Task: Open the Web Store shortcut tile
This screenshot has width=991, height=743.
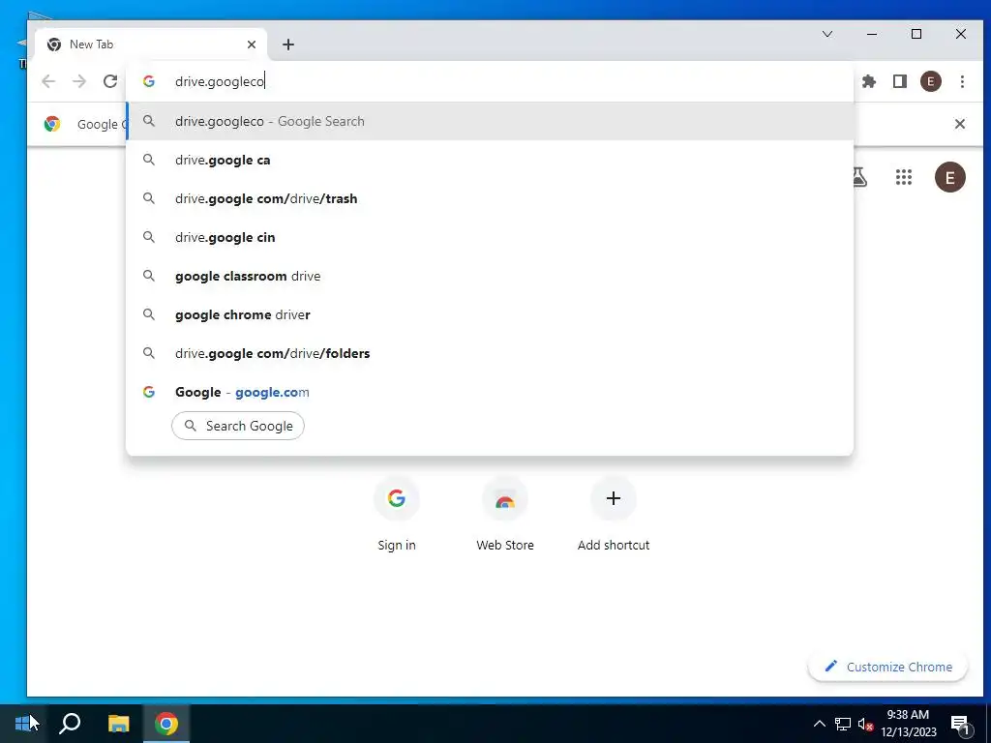Action: (x=505, y=515)
